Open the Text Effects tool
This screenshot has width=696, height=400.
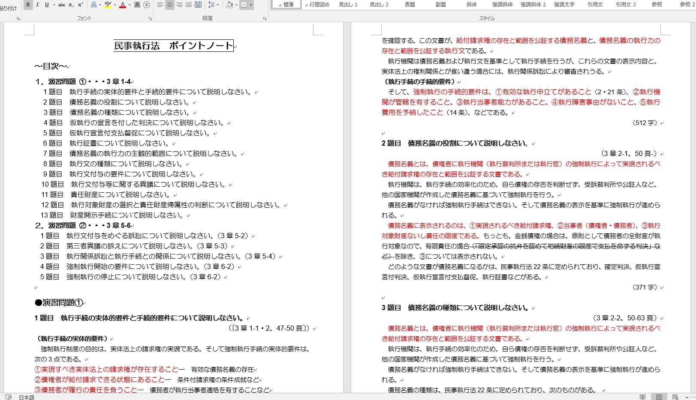[x=93, y=5]
